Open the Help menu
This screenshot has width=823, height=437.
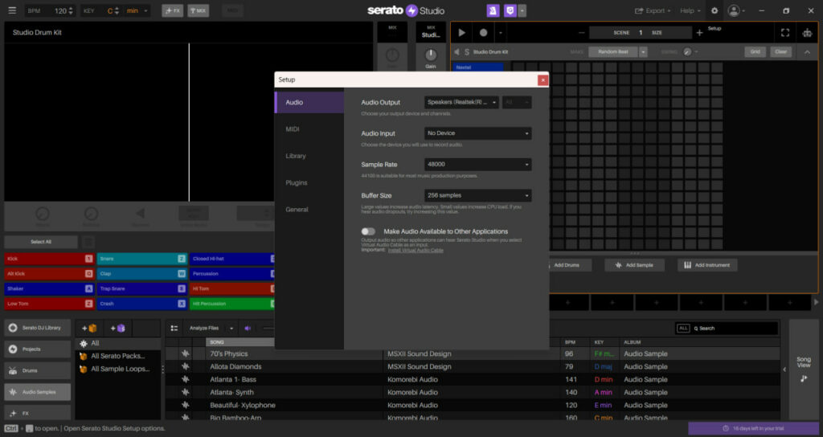[x=690, y=10]
